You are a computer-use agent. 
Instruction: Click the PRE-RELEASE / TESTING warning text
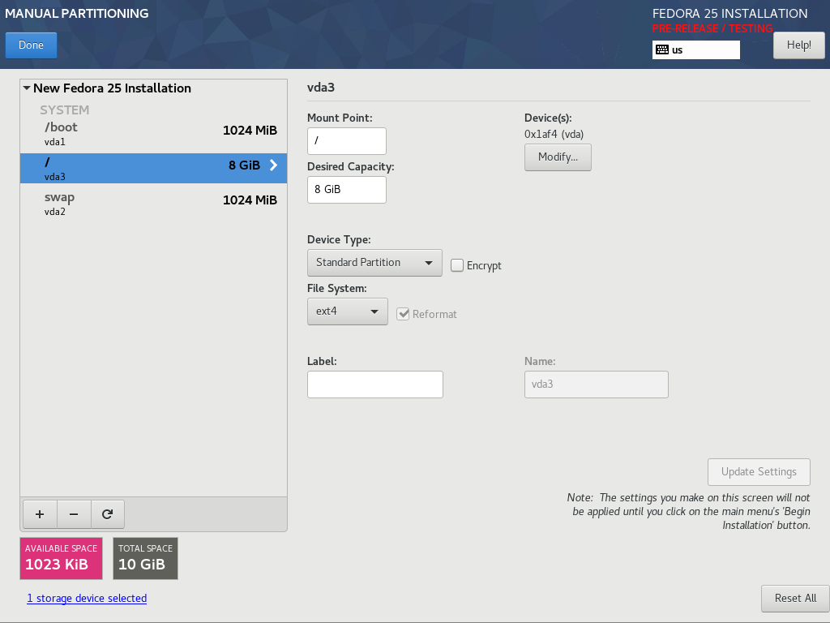pyautogui.click(x=712, y=28)
